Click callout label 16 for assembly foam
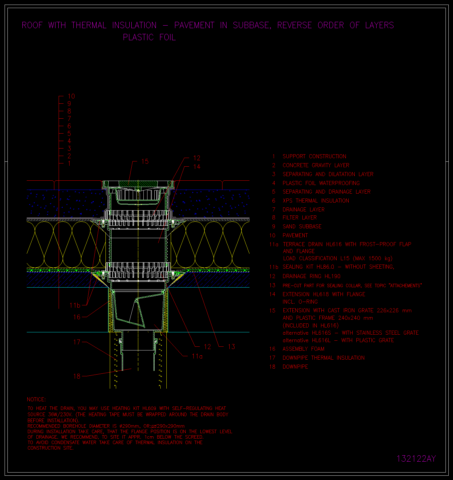 (x=77, y=317)
